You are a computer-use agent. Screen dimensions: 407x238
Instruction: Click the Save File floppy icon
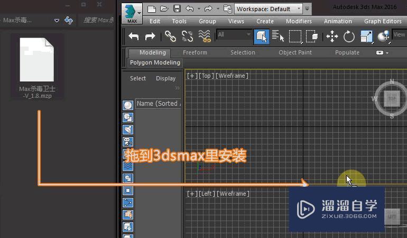(177, 9)
